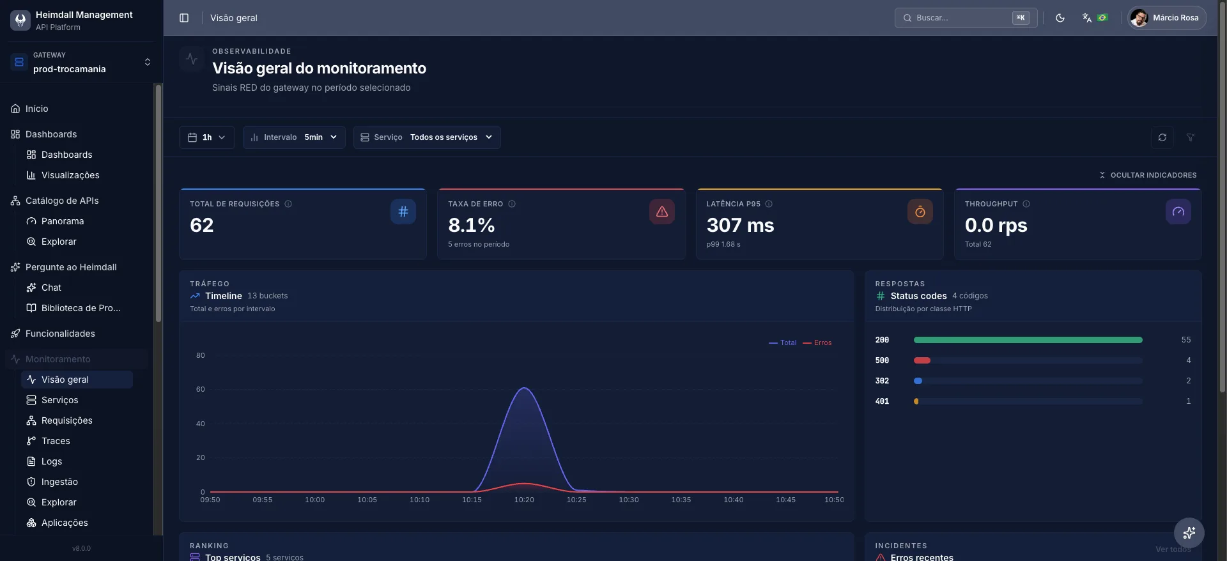Click info icon beside Total de Requisições
Screen dimensions: 1227x561
click(x=288, y=204)
